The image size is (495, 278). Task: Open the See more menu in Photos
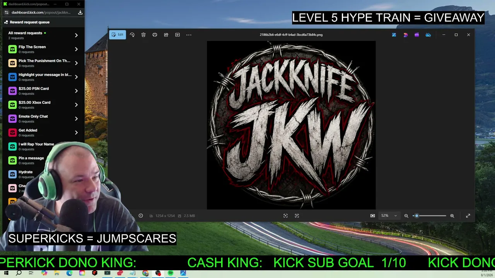tap(189, 35)
